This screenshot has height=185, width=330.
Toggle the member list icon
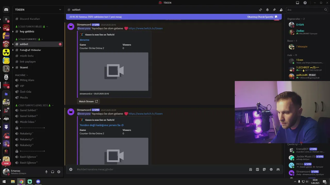281,10
